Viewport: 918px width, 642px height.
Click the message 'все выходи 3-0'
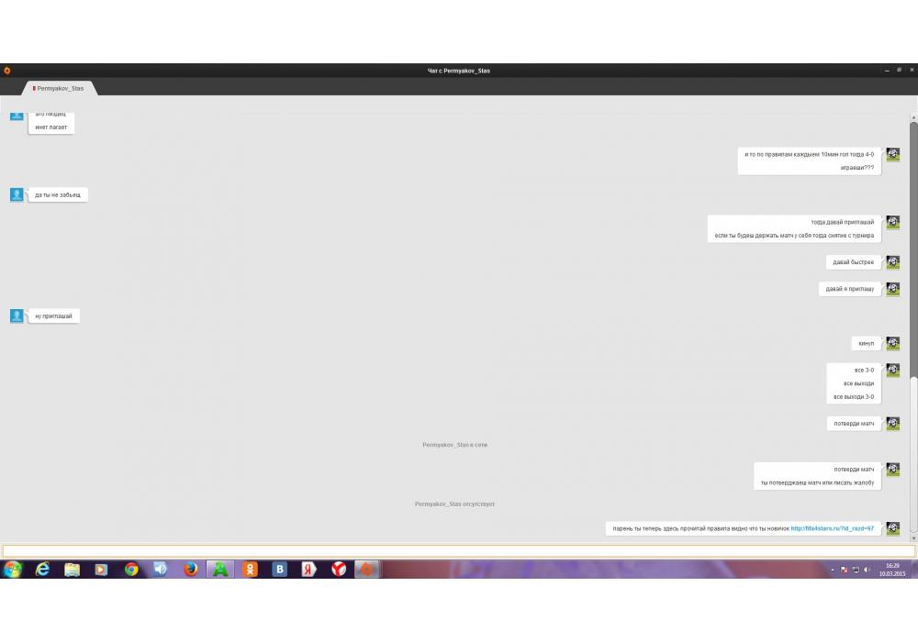[854, 397]
